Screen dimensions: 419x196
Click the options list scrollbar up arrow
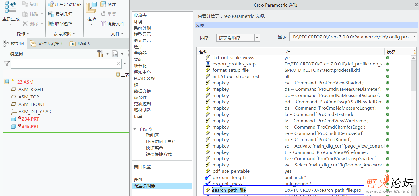[x=414, y=58]
